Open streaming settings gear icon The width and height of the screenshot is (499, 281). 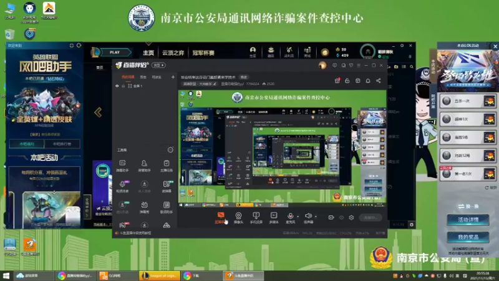(351, 217)
